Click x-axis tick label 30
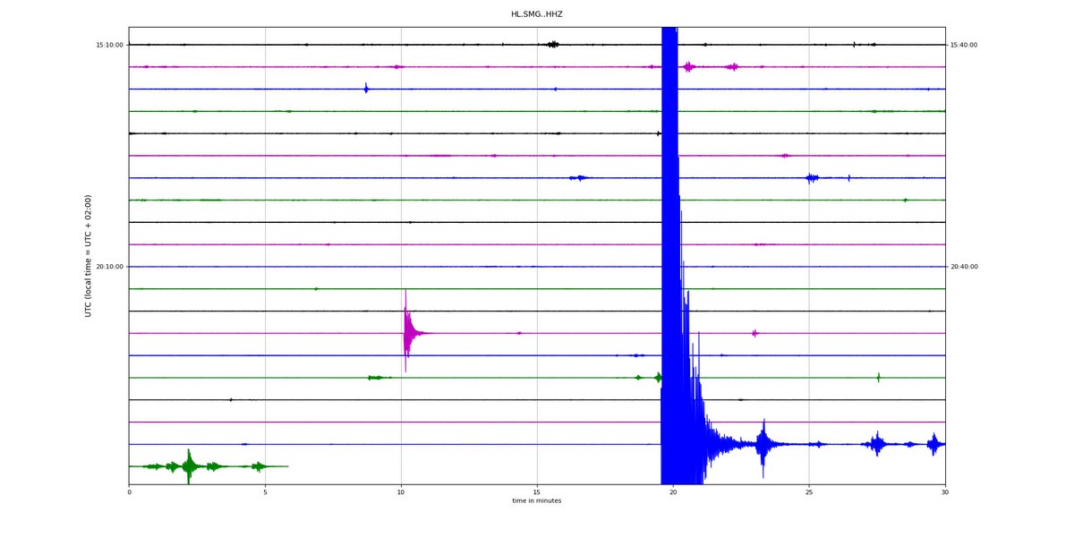The image size is (1074, 538). (945, 491)
